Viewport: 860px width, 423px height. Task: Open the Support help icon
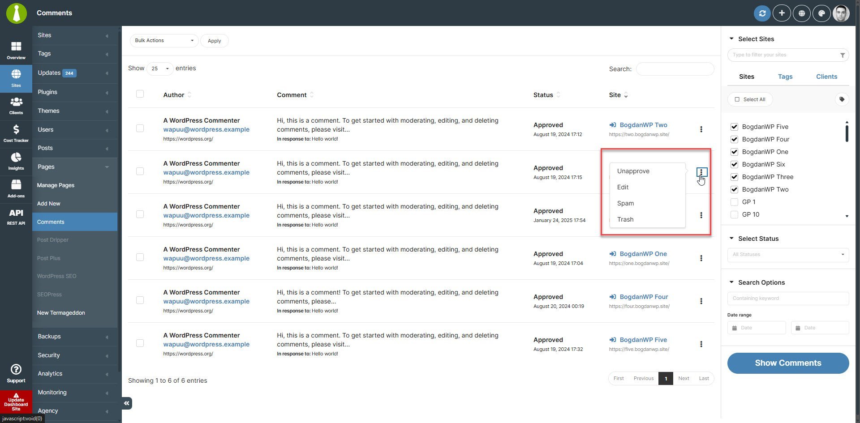[16, 373]
